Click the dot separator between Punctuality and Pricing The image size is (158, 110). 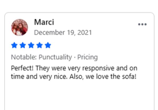click(75, 57)
